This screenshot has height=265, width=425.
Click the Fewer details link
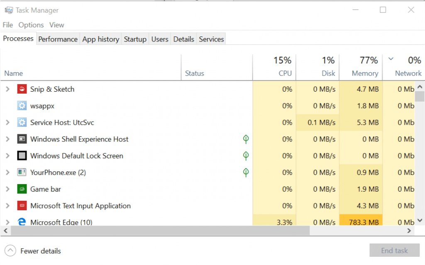tap(41, 251)
